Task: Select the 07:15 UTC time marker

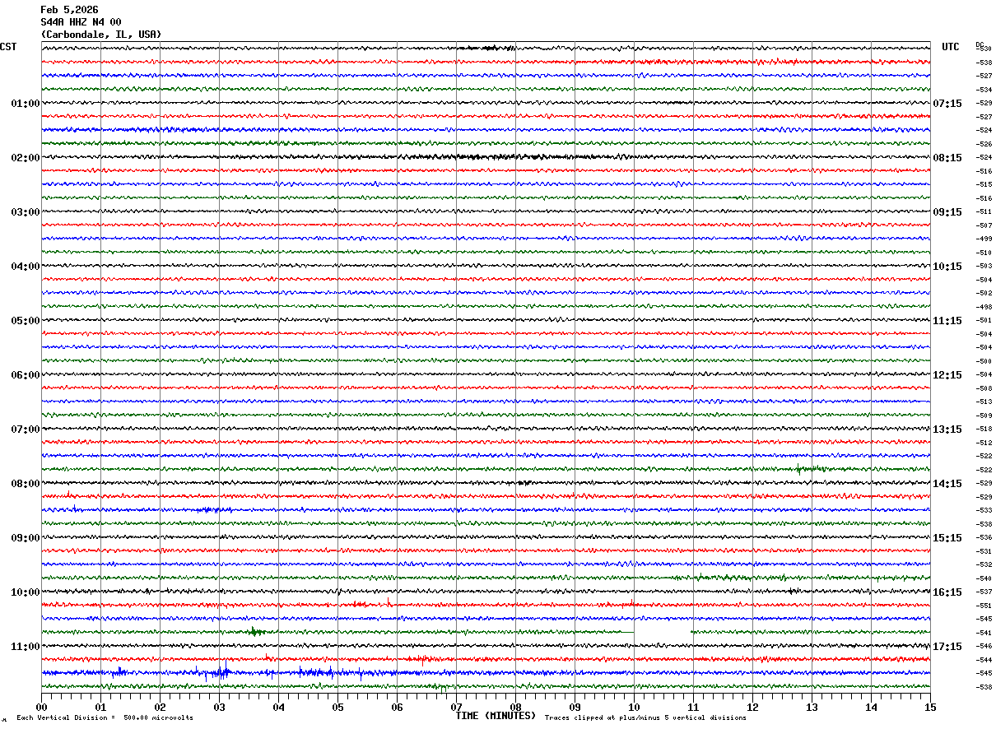Action: click(947, 104)
